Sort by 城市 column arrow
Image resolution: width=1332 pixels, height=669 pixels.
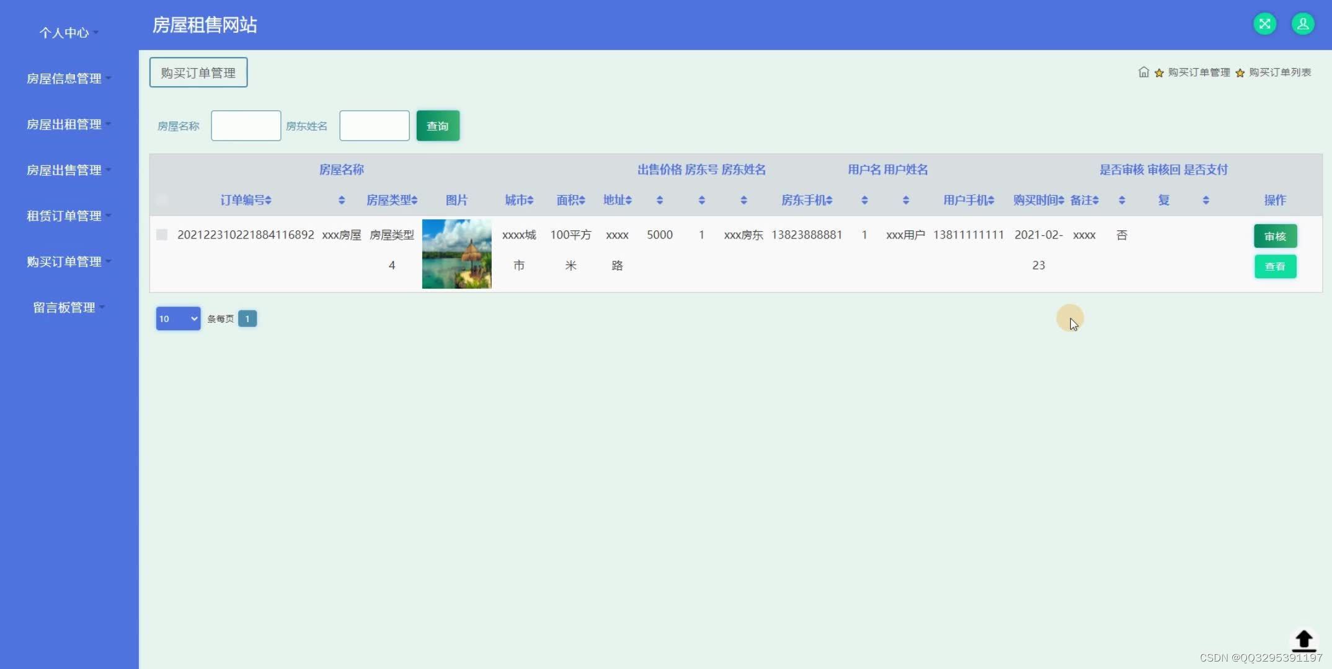pos(530,200)
